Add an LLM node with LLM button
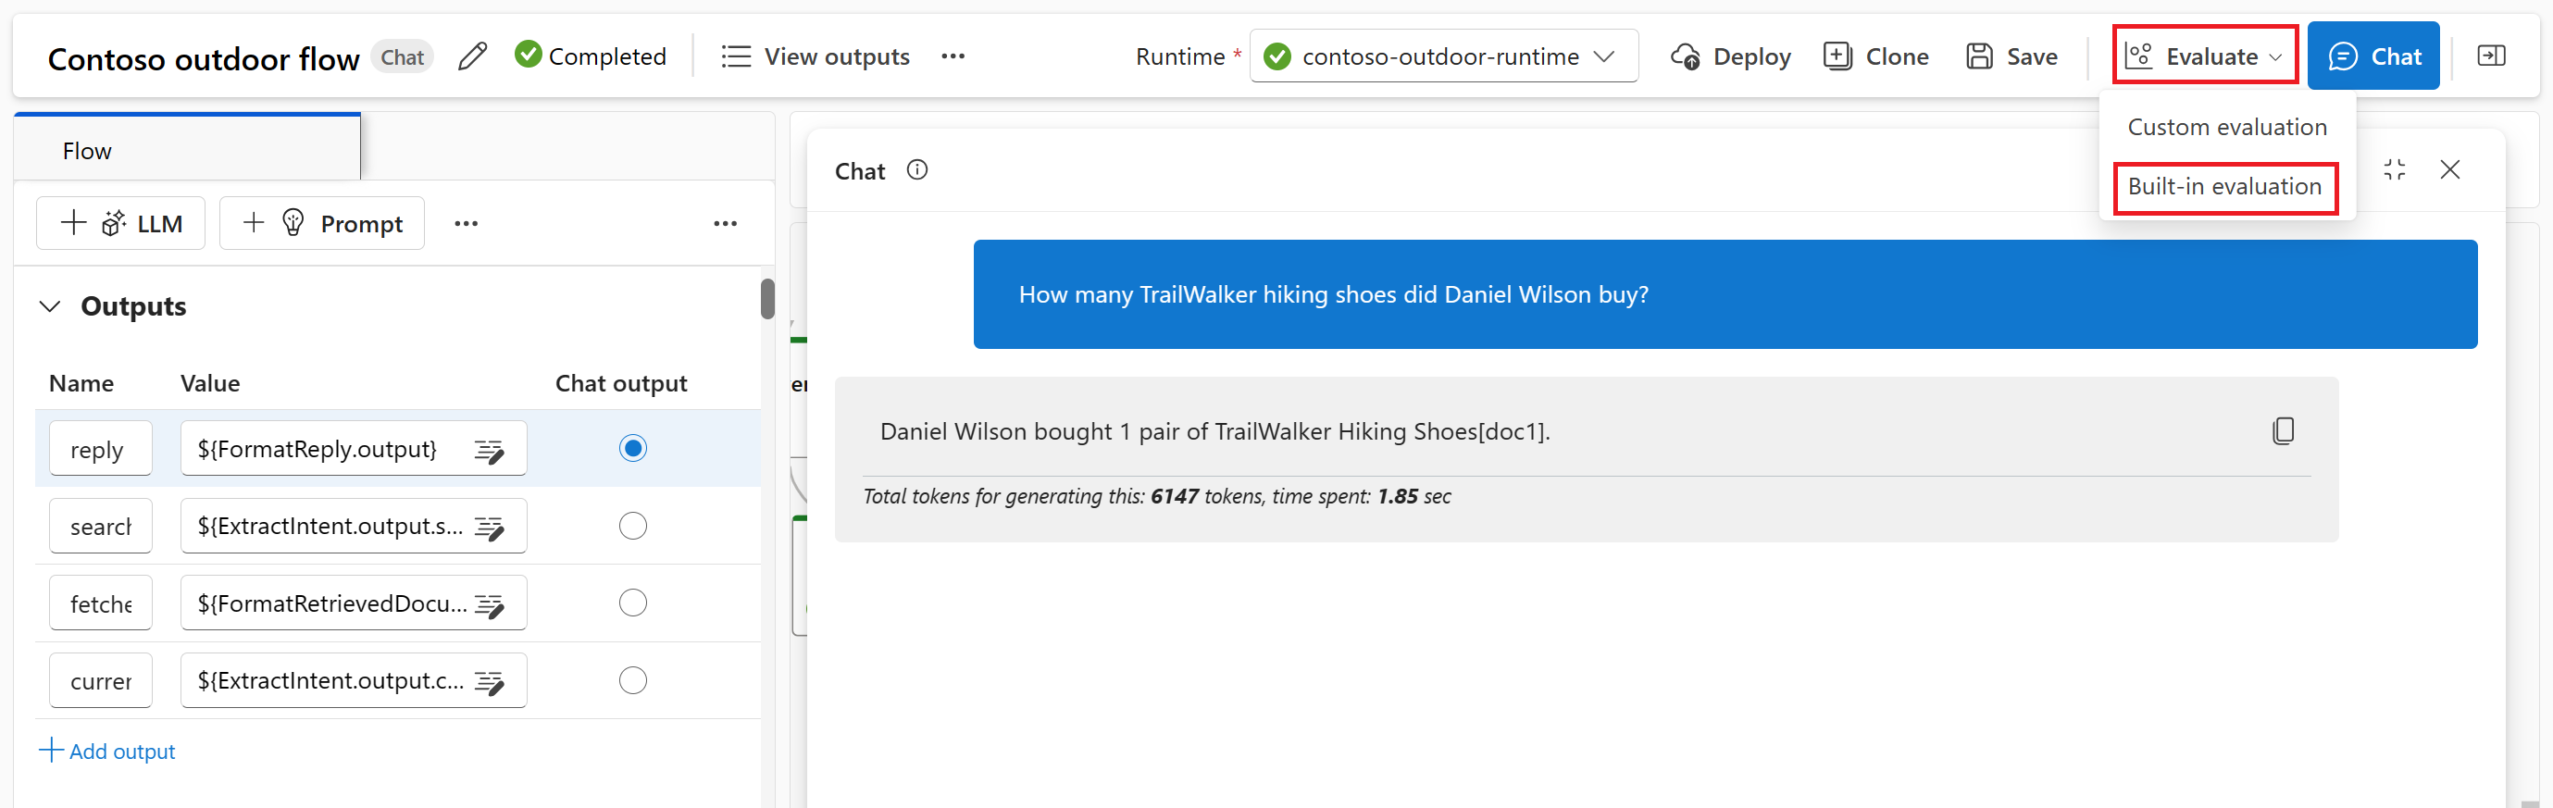2553x808 pixels. point(121,223)
